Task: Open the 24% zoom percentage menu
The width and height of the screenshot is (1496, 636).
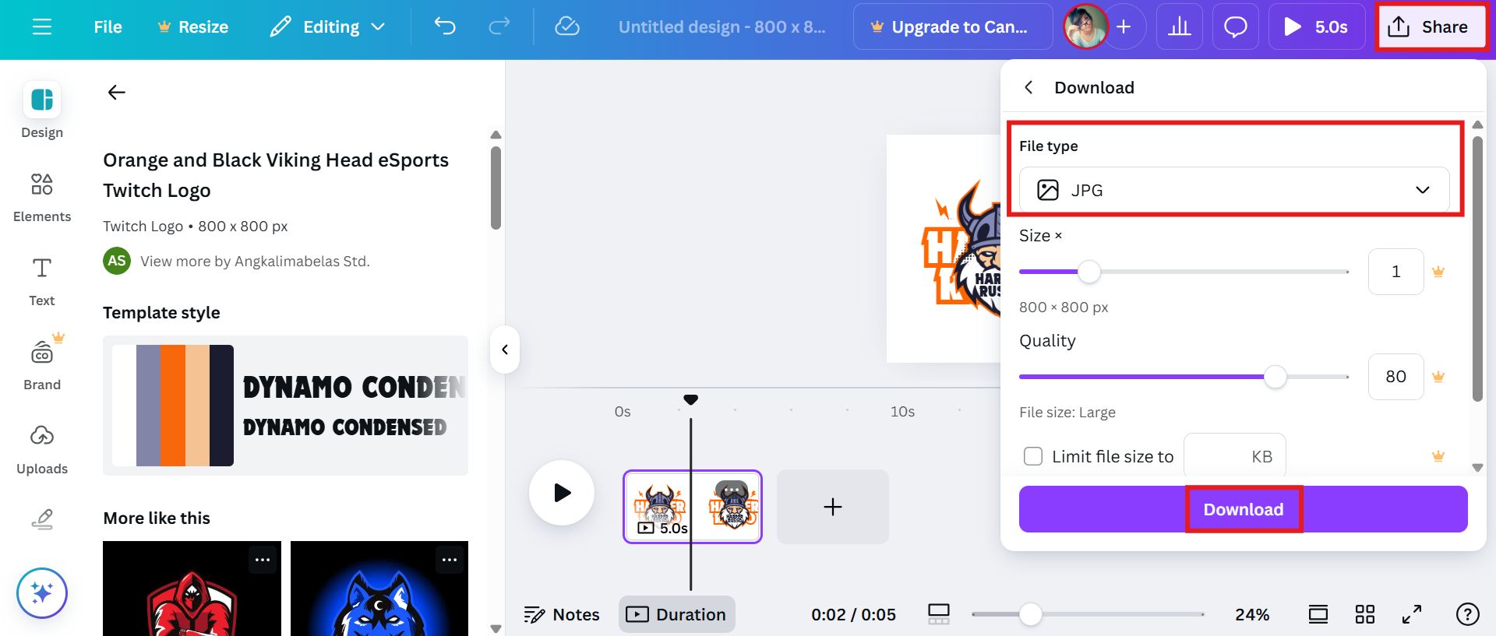Action: (1252, 615)
